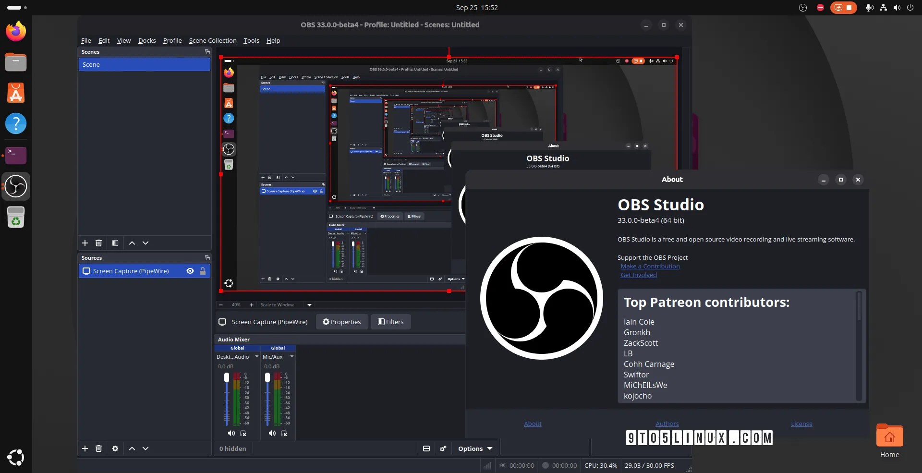Toggle visibility eye of Screen Capture source
The height and width of the screenshot is (473, 922).
tap(190, 271)
